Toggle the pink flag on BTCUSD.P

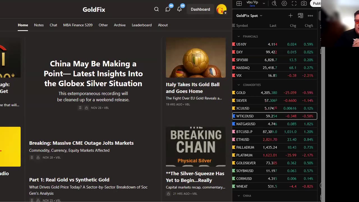tap(234, 132)
